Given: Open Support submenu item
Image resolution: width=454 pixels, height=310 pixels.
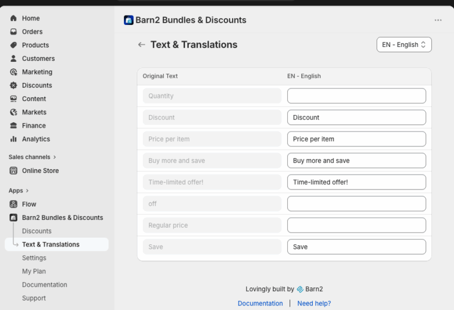Looking at the screenshot, I should [34, 298].
